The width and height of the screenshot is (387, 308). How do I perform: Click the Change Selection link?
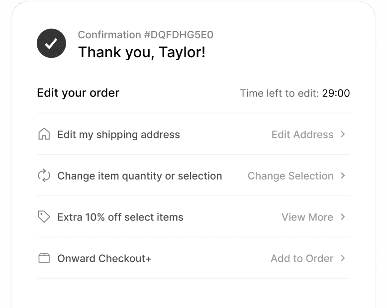tap(290, 176)
